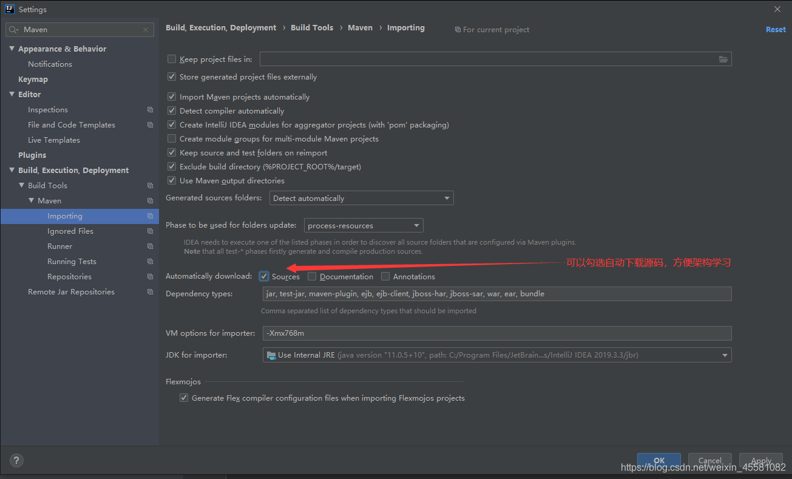Select Ignored Files in Maven tree
Viewport: 792px width, 479px height.
coord(70,231)
